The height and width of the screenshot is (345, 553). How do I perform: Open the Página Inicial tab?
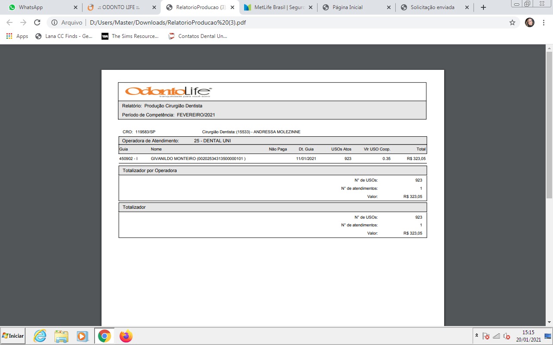[x=356, y=7]
